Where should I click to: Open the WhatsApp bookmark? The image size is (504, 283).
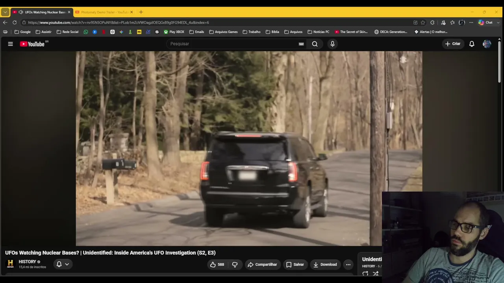86,32
